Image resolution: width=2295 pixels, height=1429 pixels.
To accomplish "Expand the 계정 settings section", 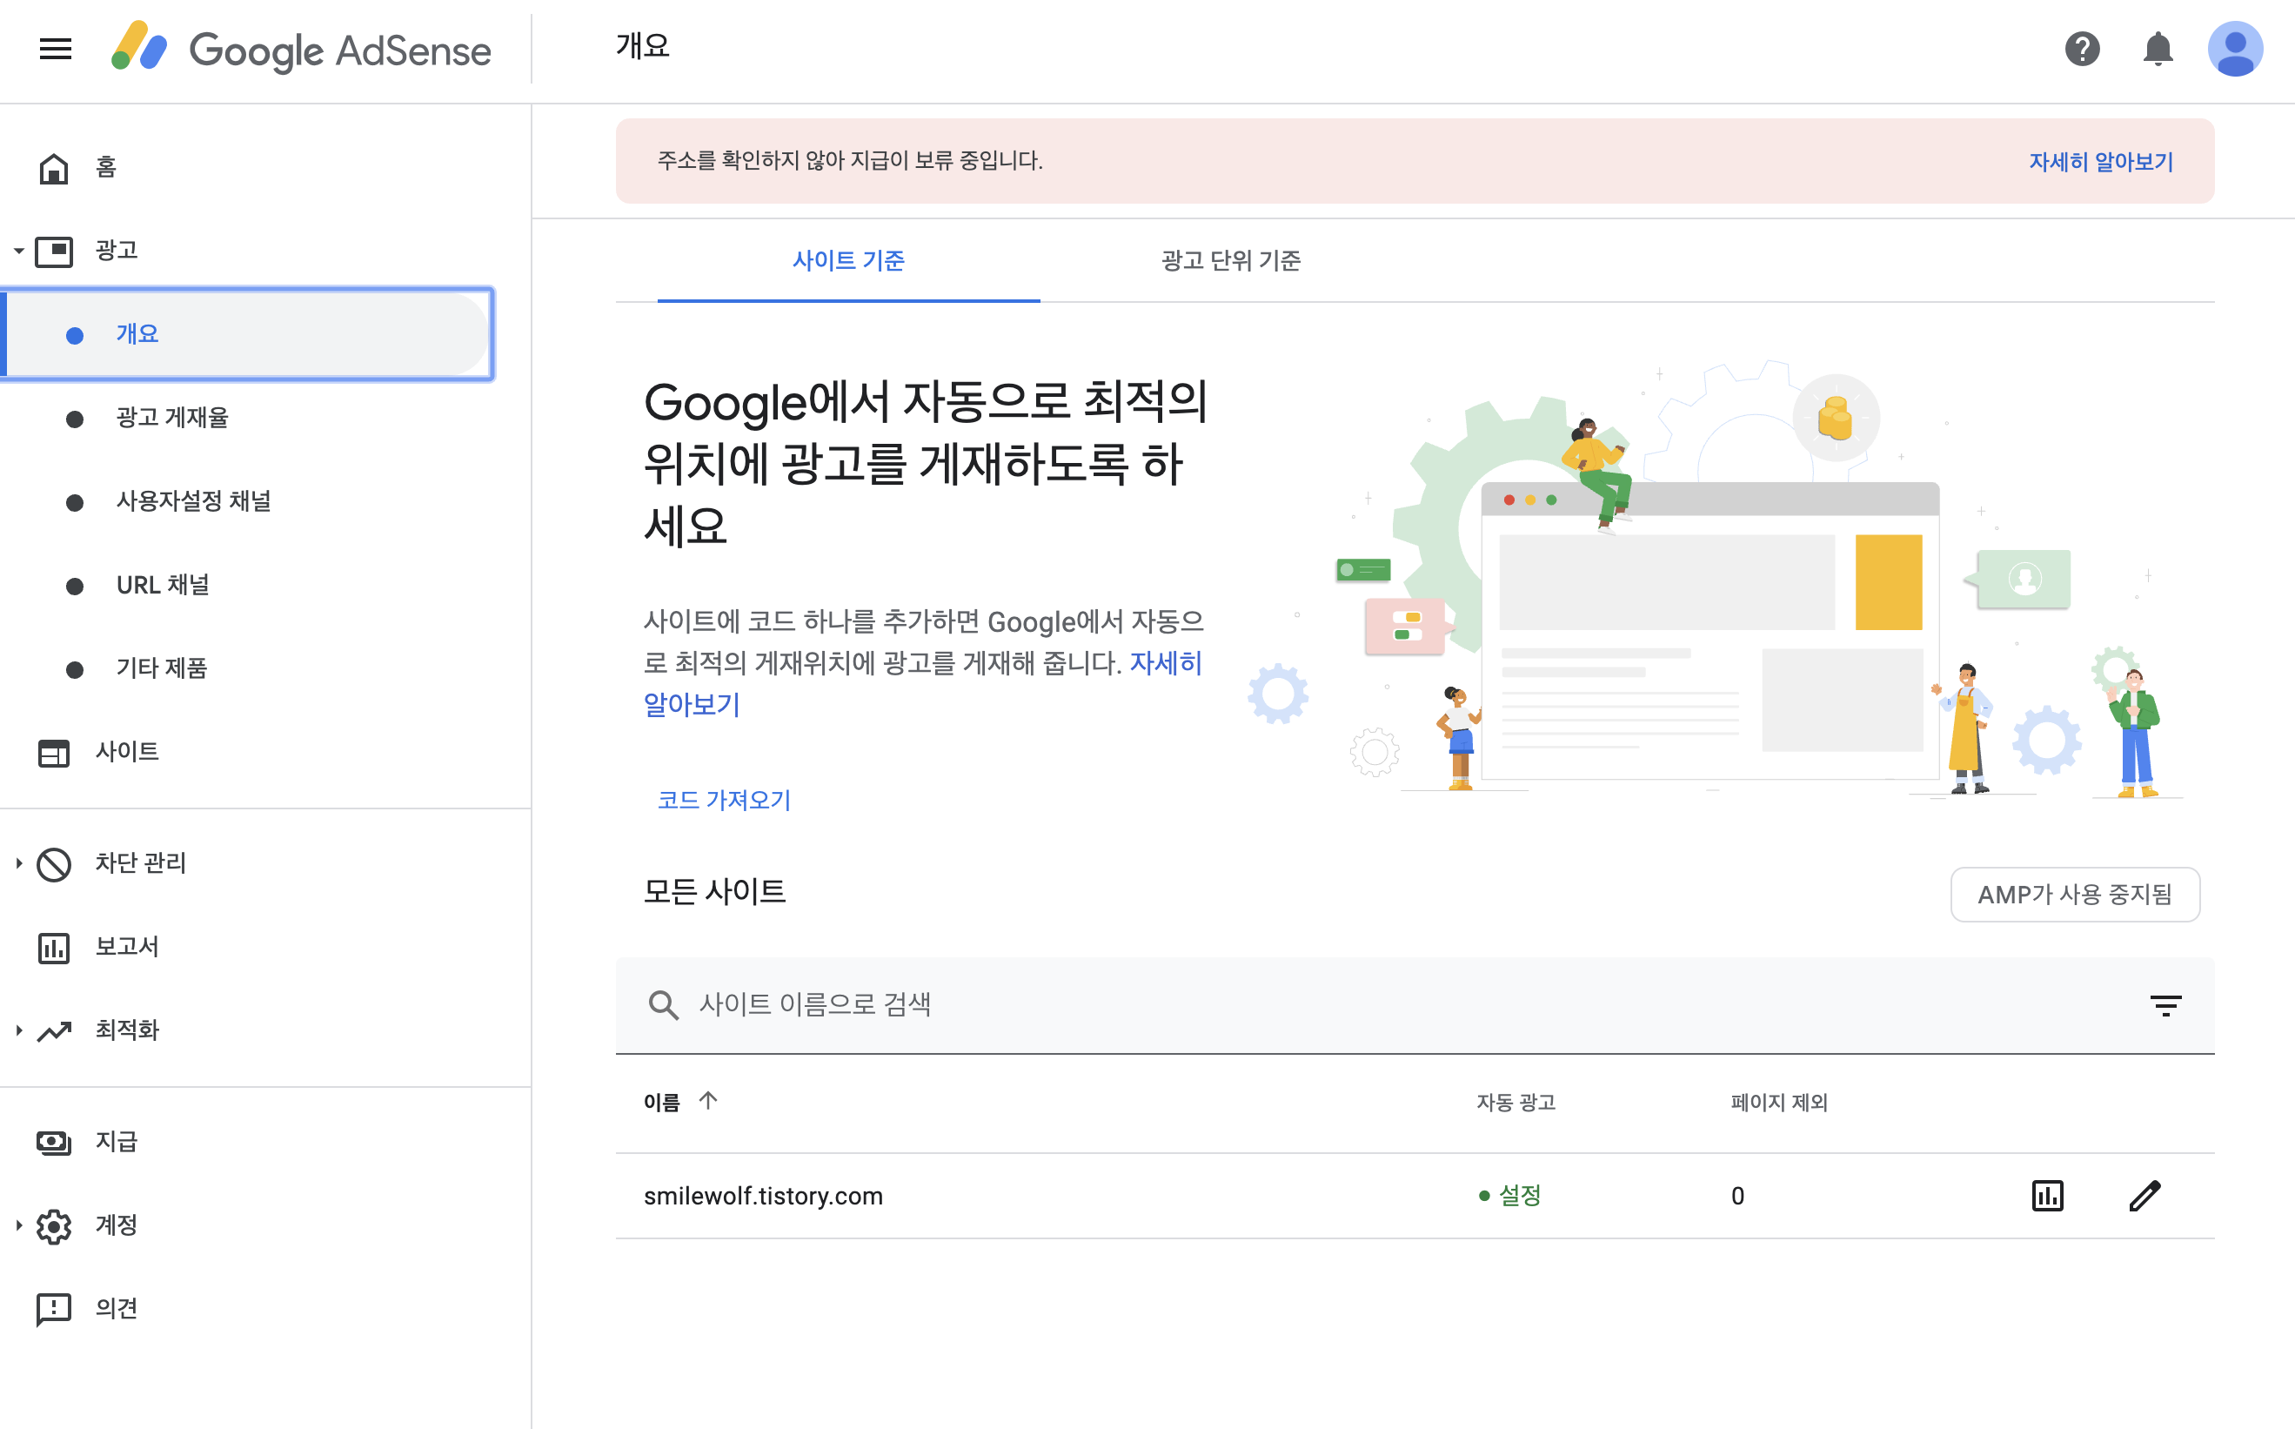I will 19,1224.
